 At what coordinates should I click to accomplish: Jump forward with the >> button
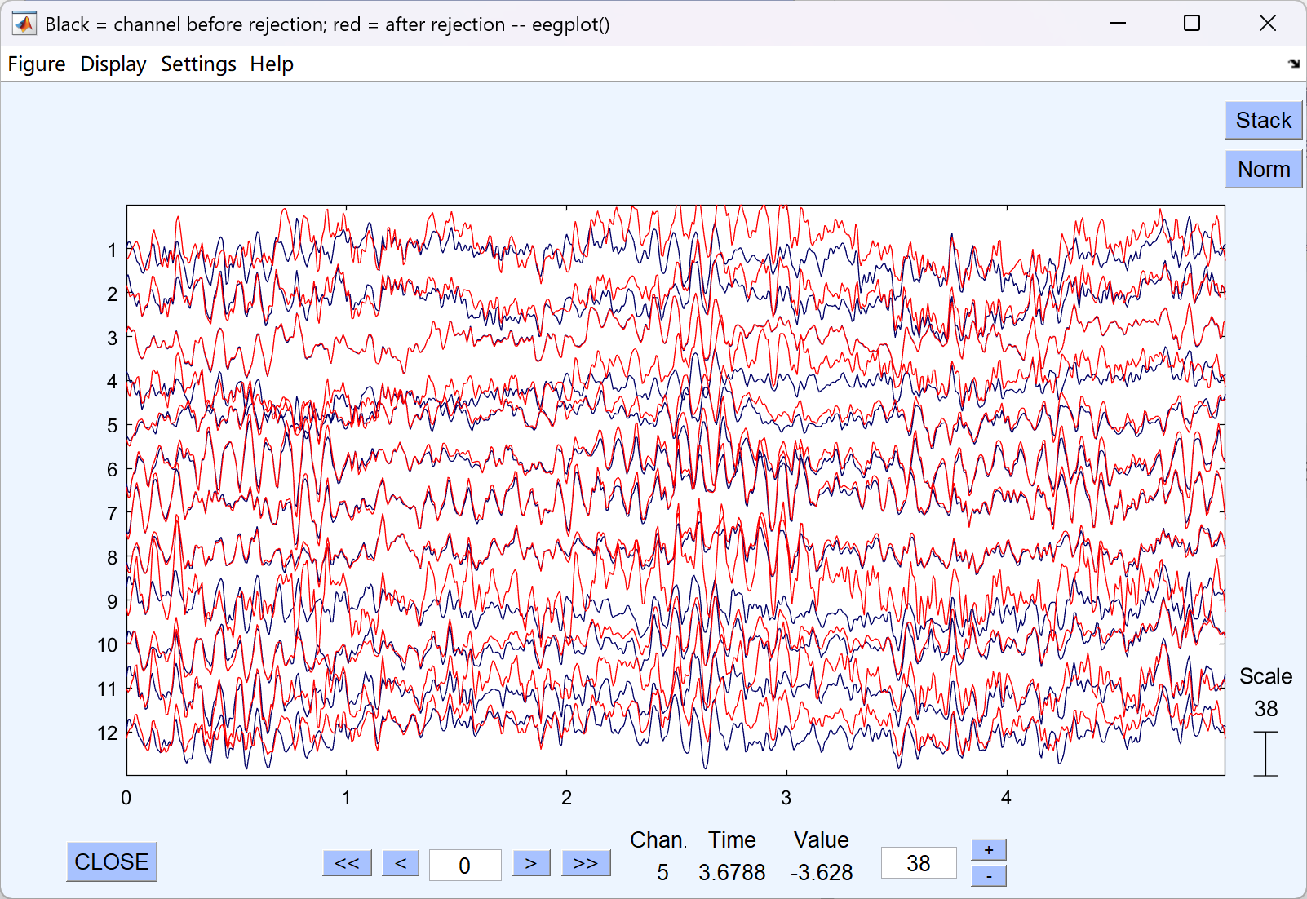[586, 863]
